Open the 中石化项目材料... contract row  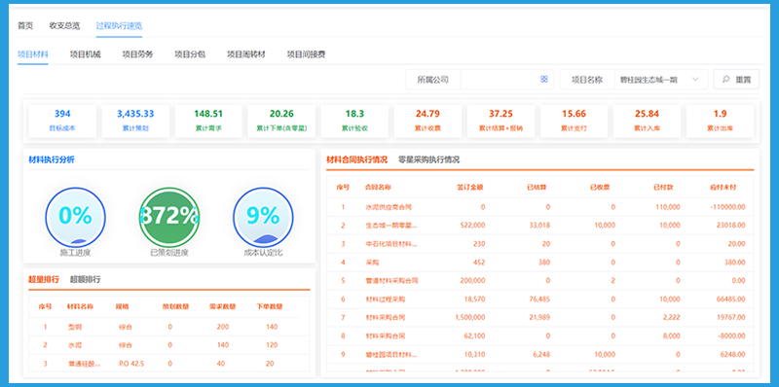[x=540, y=244]
